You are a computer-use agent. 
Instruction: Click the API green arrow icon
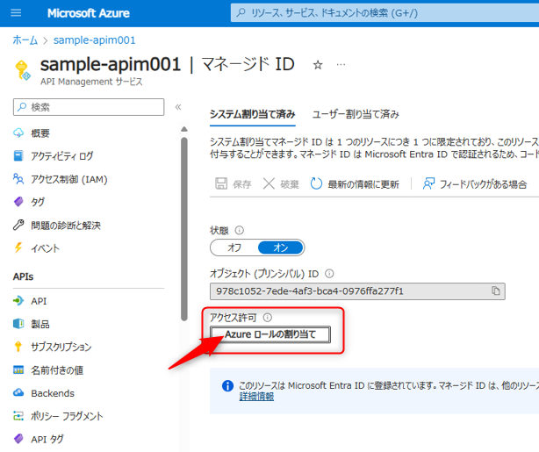(x=18, y=301)
